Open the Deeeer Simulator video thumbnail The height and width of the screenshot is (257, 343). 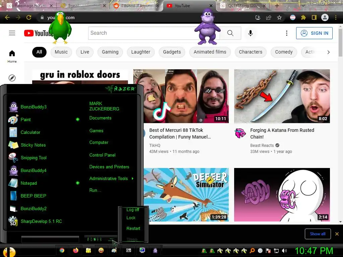(186, 195)
